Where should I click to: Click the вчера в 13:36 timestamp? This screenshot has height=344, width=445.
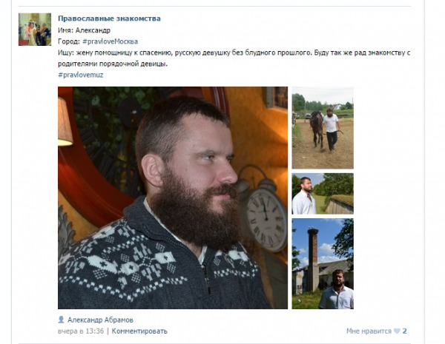point(81,331)
